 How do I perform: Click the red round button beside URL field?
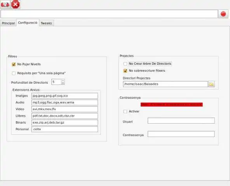(x=223, y=14)
